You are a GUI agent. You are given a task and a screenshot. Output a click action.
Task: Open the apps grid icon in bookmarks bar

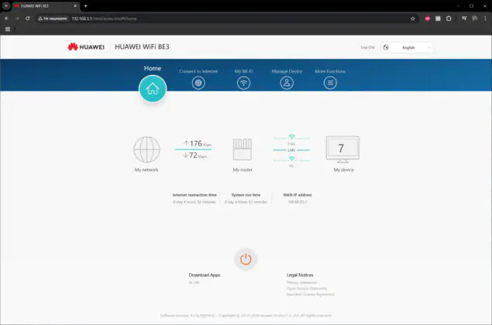(8, 29)
